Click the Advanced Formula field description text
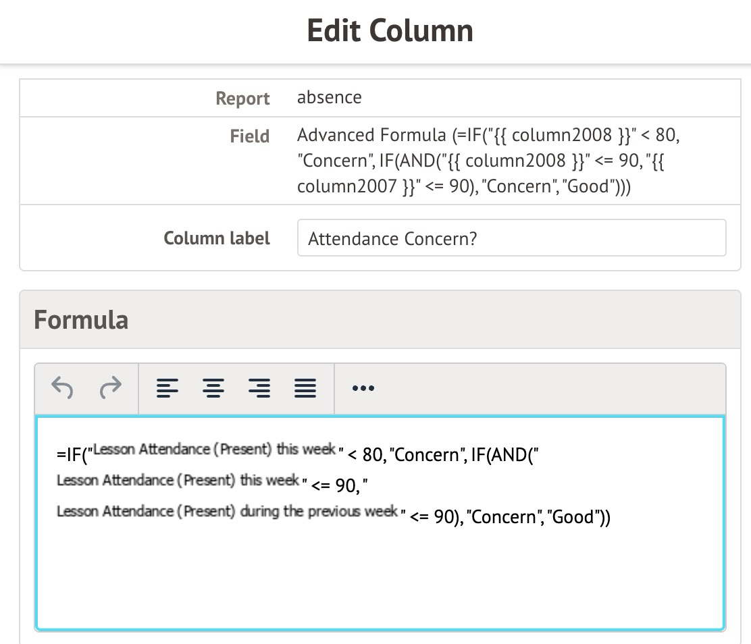This screenshot has width=751, height=644. 488,161
